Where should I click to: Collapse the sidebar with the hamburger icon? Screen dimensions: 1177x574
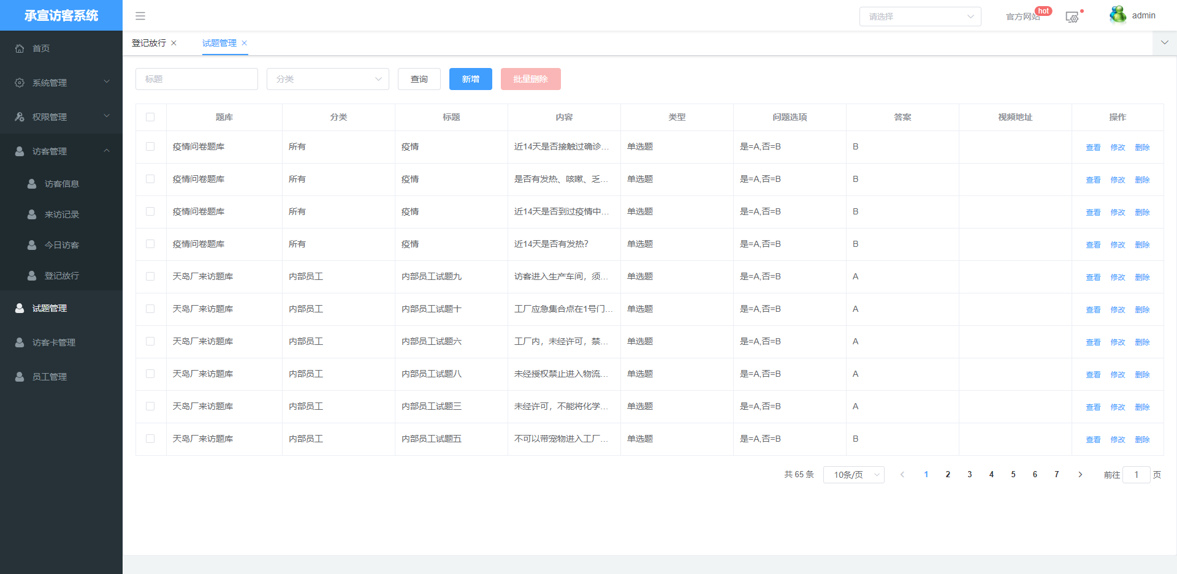click(x=140, y=16)
